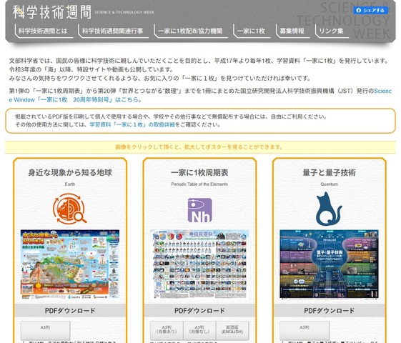401x343 pixels.
Task: Click the orange Earth globe magnifier icon
Action: click(x=70, y=209)
